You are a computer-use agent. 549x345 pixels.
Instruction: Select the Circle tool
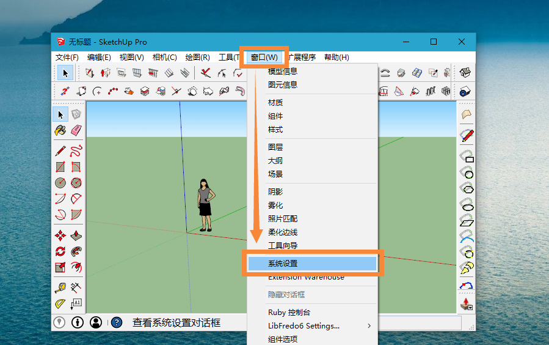pos(60,183)
